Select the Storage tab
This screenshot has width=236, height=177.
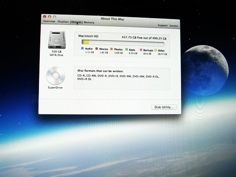click(76, 22)
